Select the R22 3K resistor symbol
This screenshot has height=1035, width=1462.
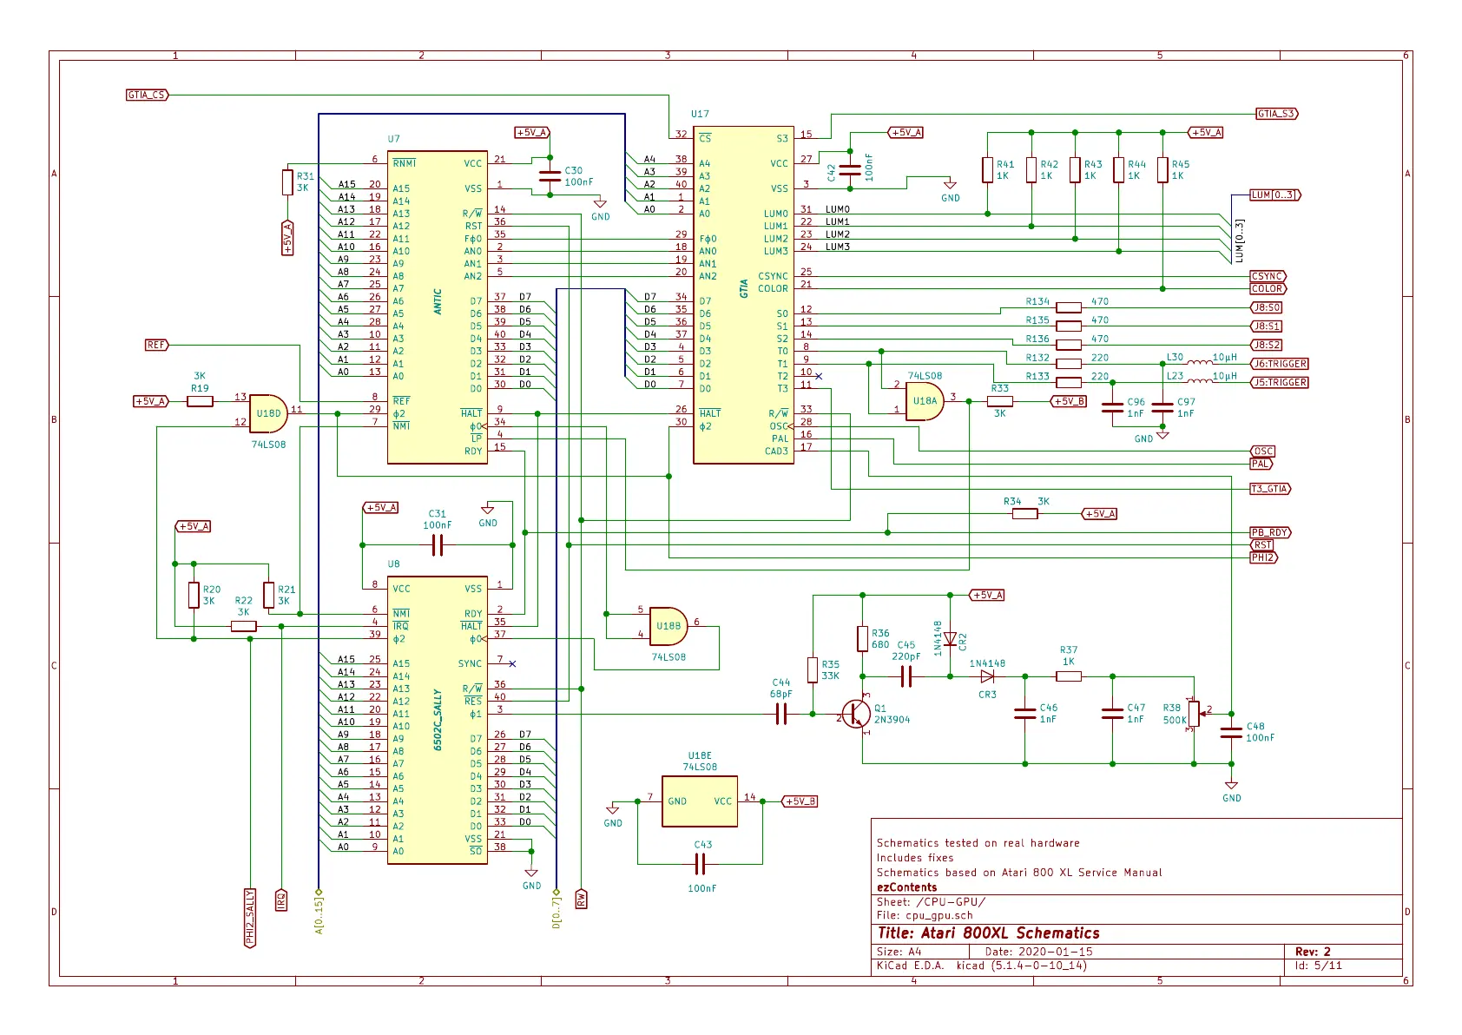[244, 626]
